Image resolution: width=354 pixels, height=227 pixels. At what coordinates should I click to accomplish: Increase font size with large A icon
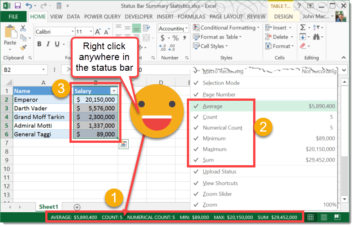[98, 32]
